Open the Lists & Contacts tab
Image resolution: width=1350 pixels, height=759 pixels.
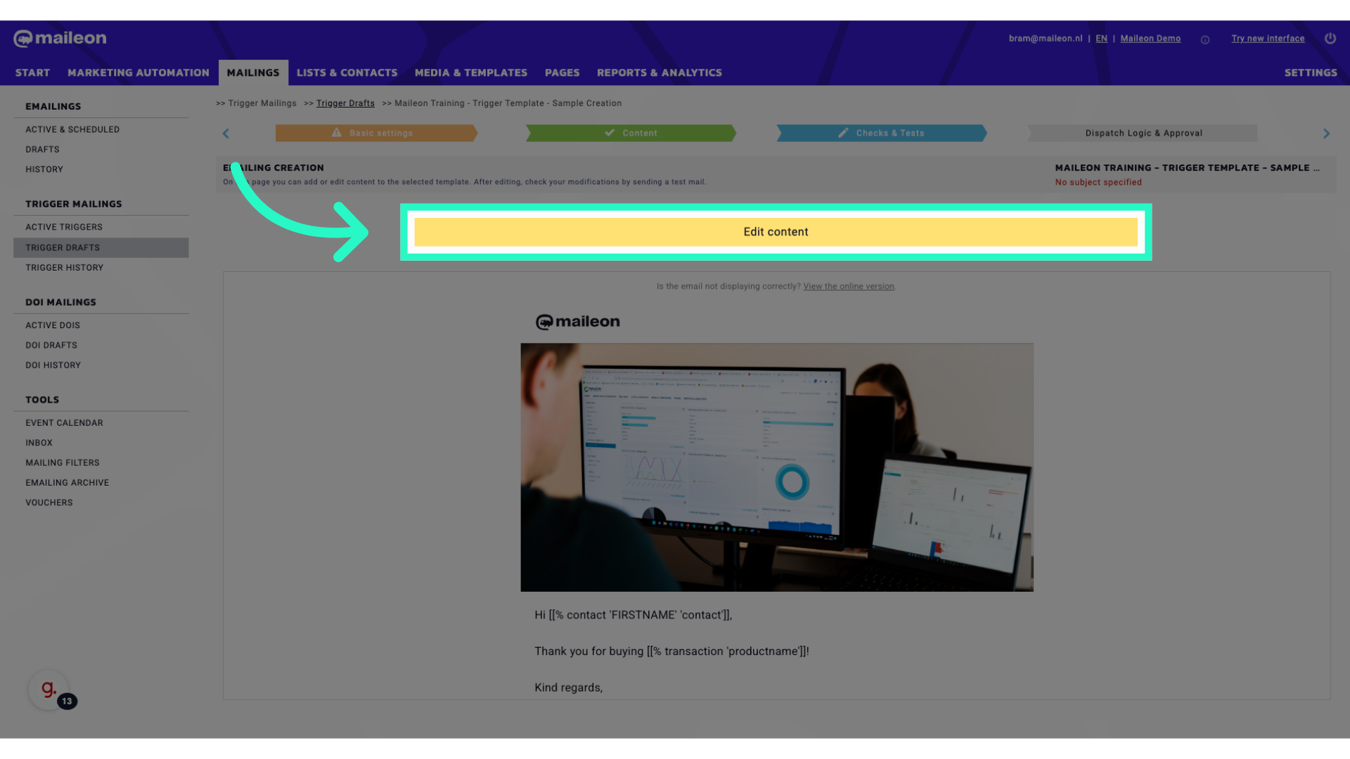(x=347, y=72)
